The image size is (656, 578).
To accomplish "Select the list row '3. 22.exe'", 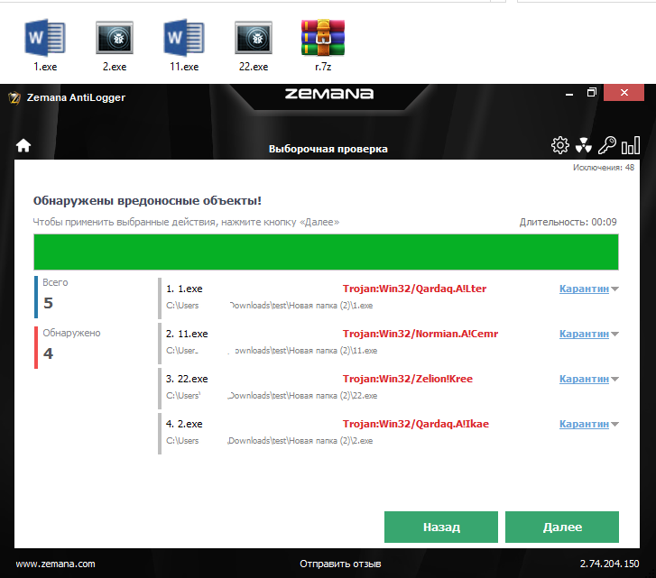I will coord(388,389).
